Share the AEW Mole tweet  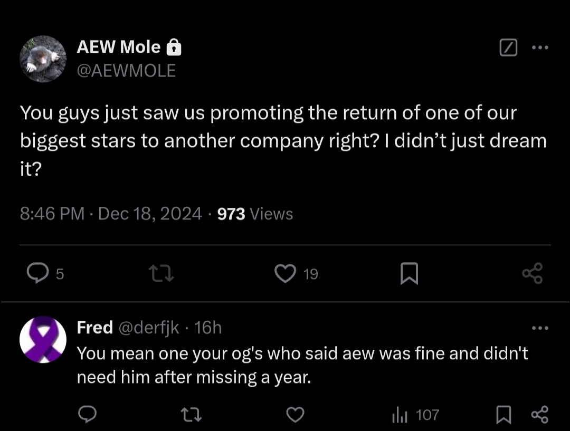tap(531, 273)
